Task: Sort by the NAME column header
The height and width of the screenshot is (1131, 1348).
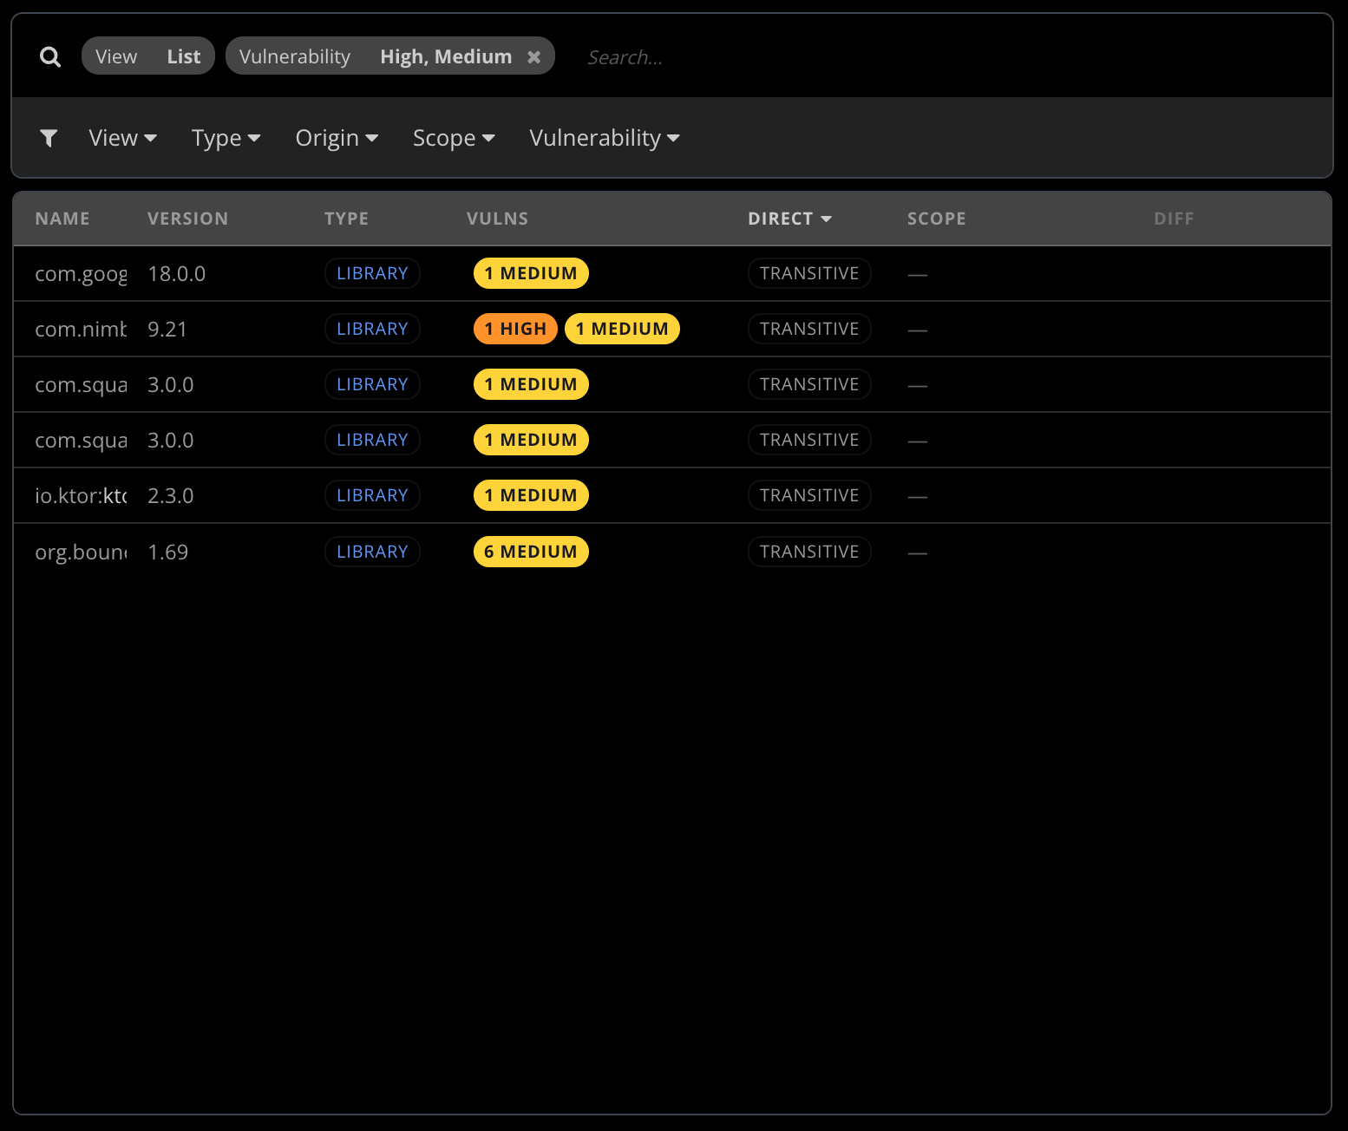Action: tap(62, 219)
